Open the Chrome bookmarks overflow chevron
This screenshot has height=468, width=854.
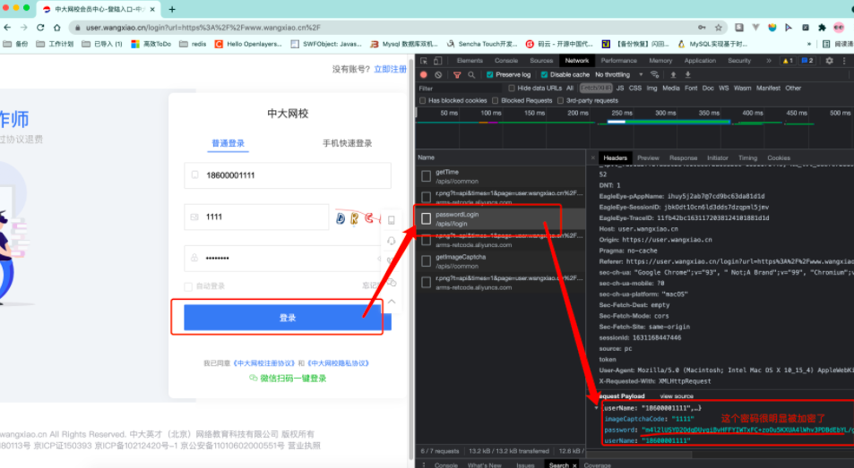(809, 44)
